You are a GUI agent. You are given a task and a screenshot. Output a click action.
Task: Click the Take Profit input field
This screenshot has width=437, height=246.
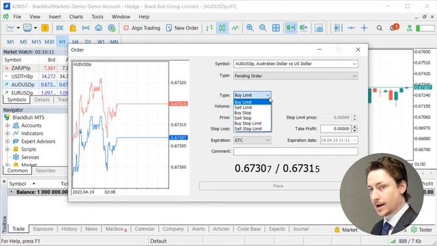(335, 128)
